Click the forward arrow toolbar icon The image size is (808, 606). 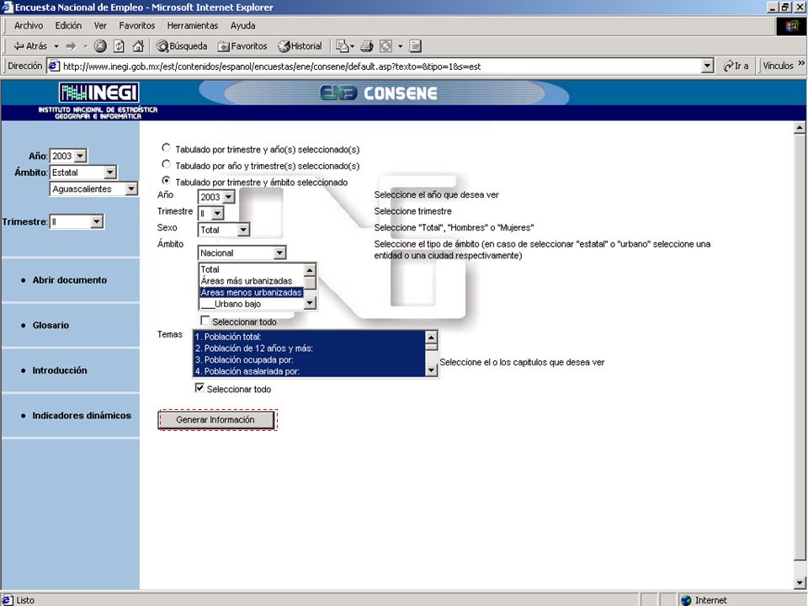pyautogui.click(x=71, y=46)
